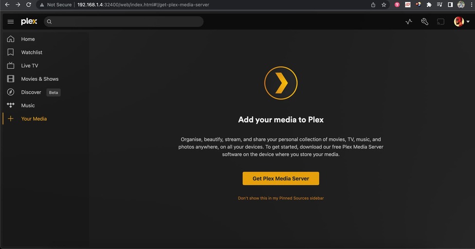
Task: Click the Music Tidal icon
Action: 11,105
